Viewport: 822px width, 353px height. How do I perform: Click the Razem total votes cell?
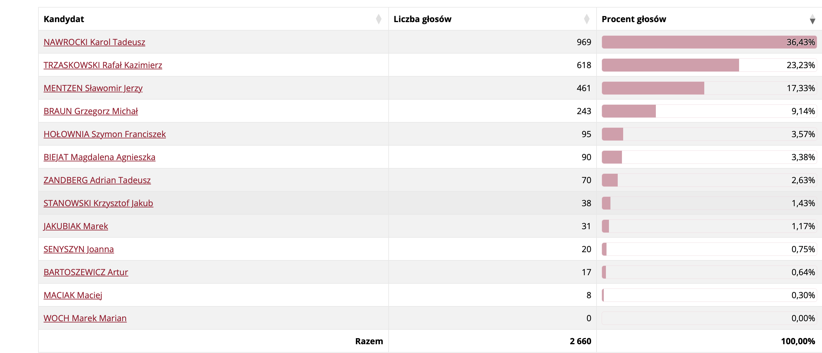[x=492, y=341]
